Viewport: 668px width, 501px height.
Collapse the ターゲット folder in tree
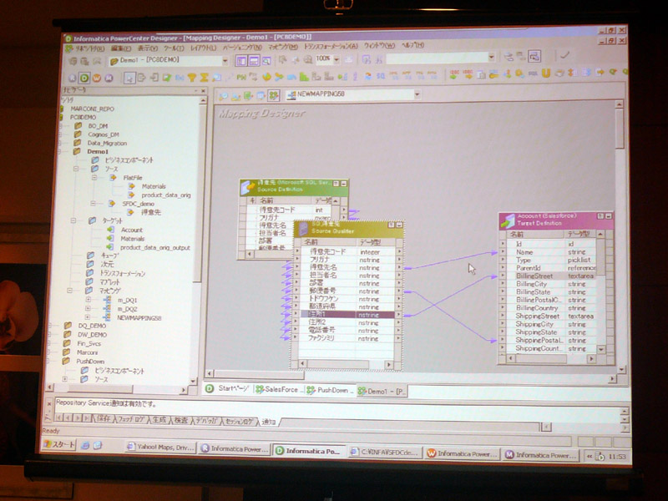click(x=73, y=220)
